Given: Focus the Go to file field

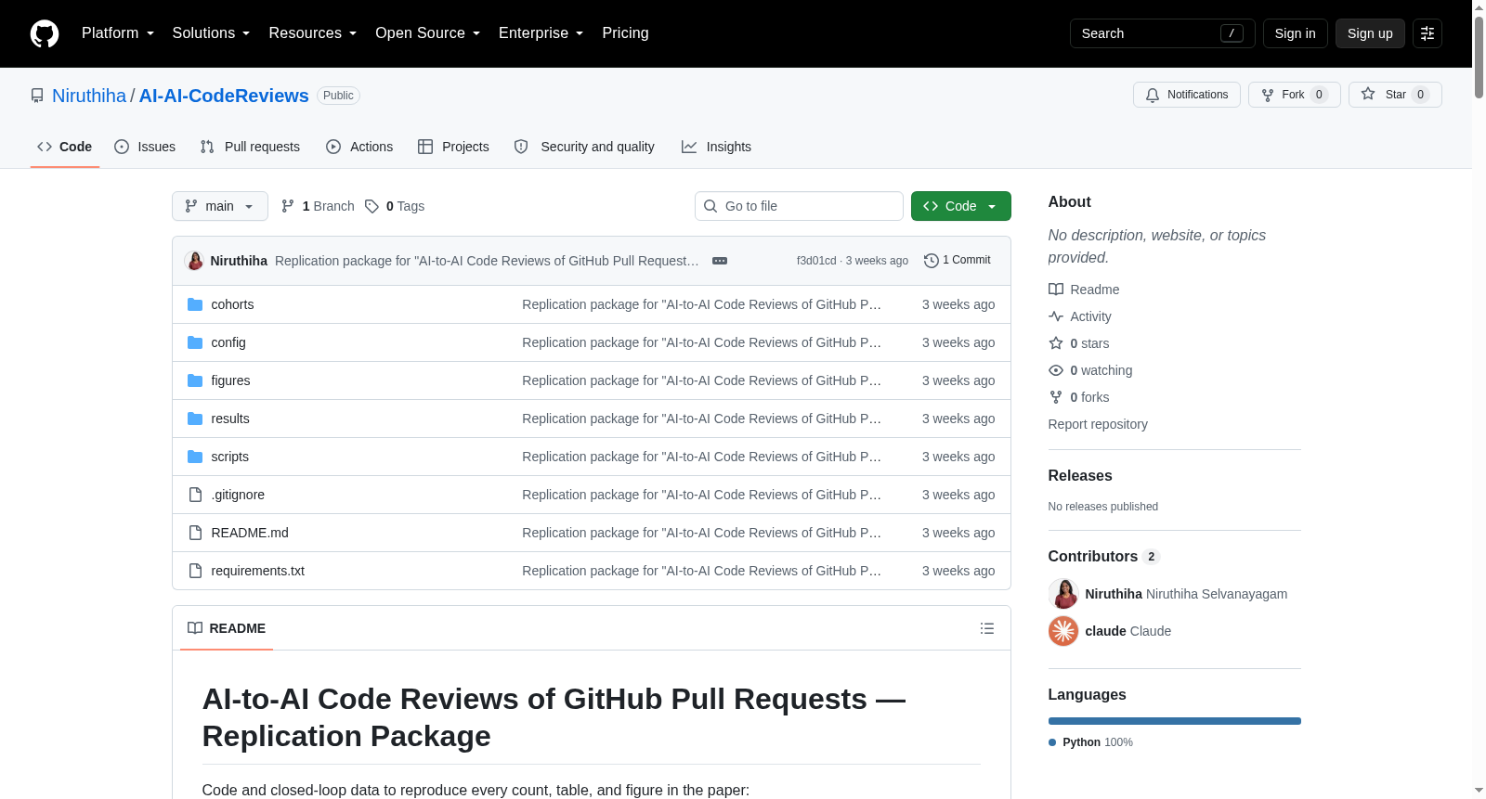Looking at the screenshot, I should 799,206.
